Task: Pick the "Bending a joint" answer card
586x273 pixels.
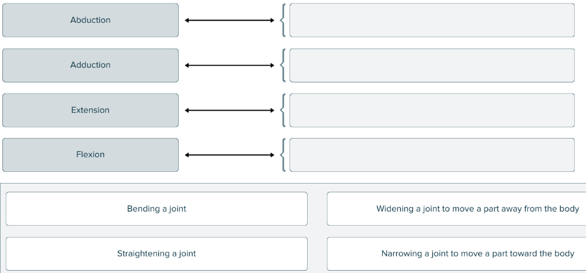Action: 156,209
